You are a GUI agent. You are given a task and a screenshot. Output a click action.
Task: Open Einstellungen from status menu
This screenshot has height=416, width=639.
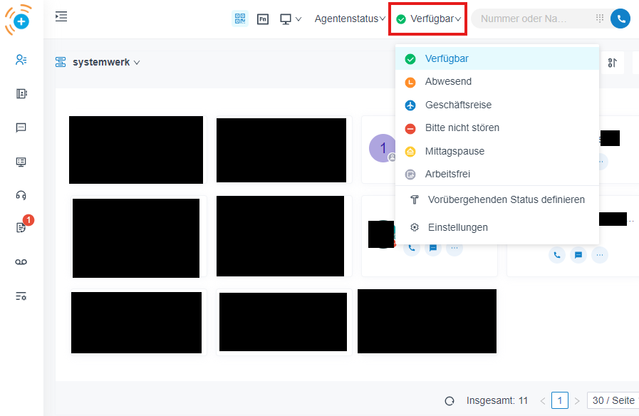(457, 227)
